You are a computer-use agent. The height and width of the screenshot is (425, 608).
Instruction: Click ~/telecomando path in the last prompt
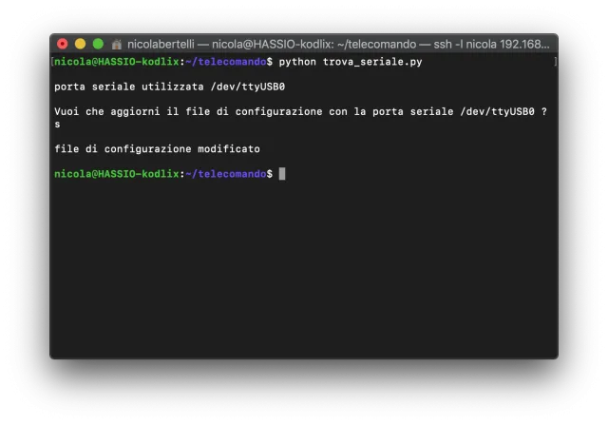(225, 174)
